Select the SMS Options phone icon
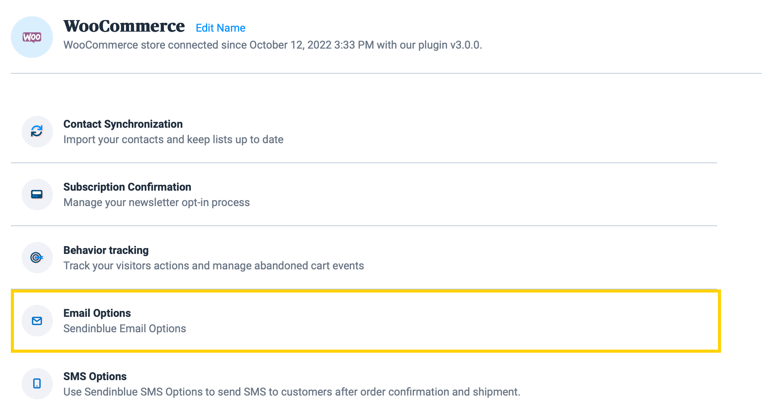The height and width of the screenshot is (416, 762). click(x=37, y=384)
